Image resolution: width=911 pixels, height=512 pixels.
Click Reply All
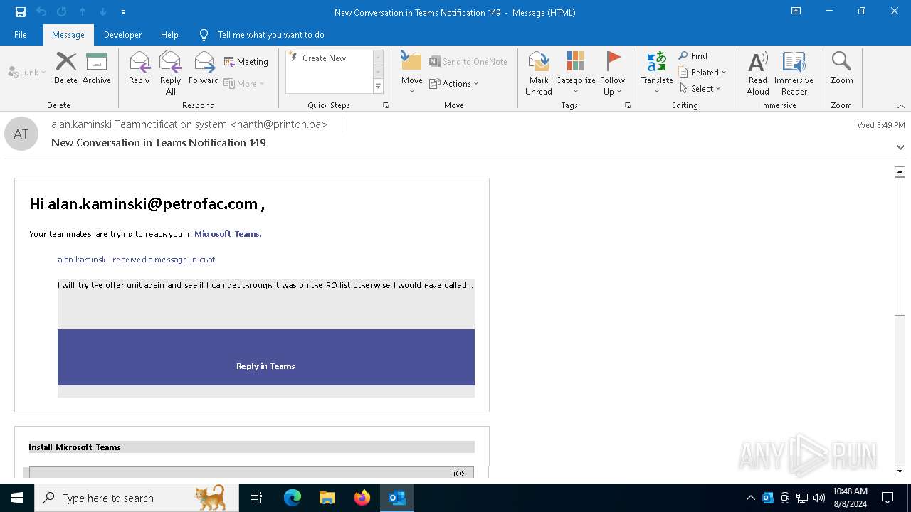[x=171, y=73]
